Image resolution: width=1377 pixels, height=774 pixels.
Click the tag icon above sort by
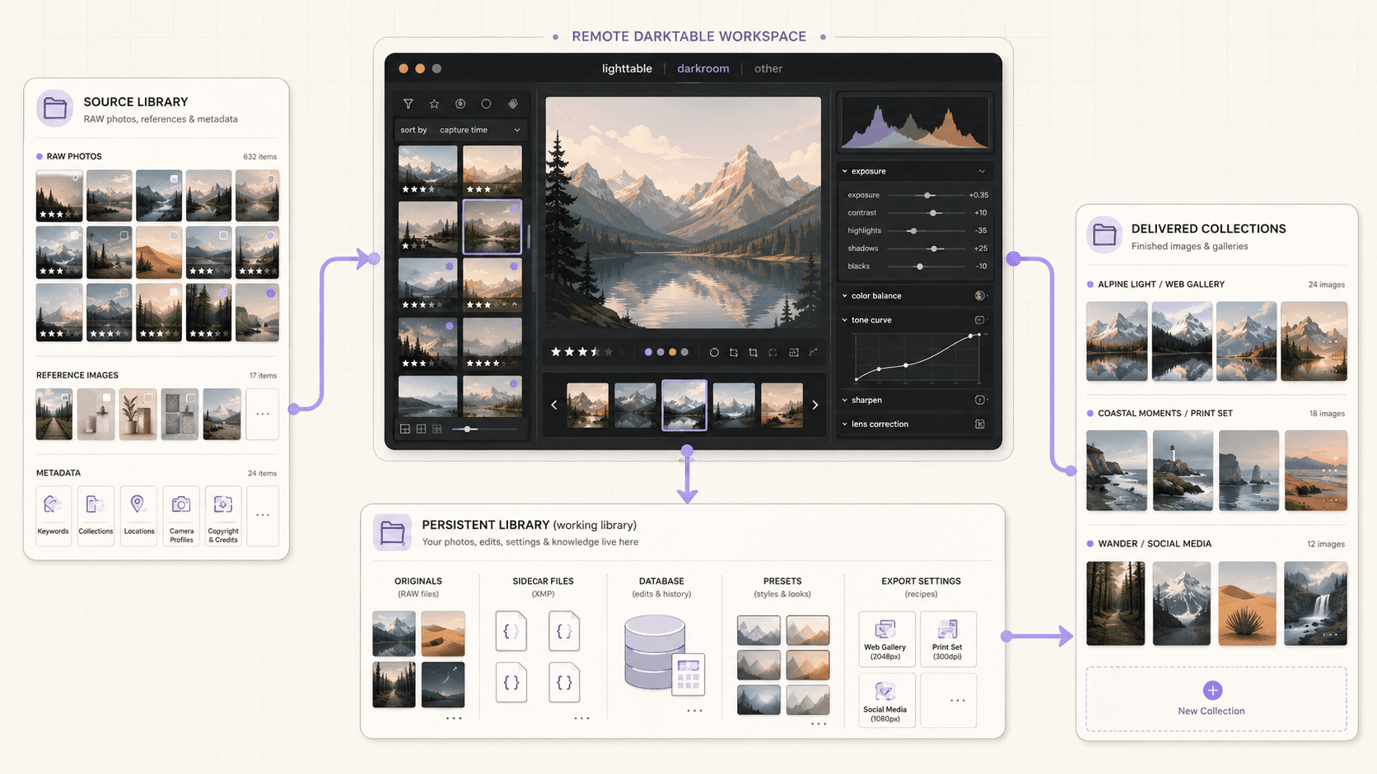(512, 104)
